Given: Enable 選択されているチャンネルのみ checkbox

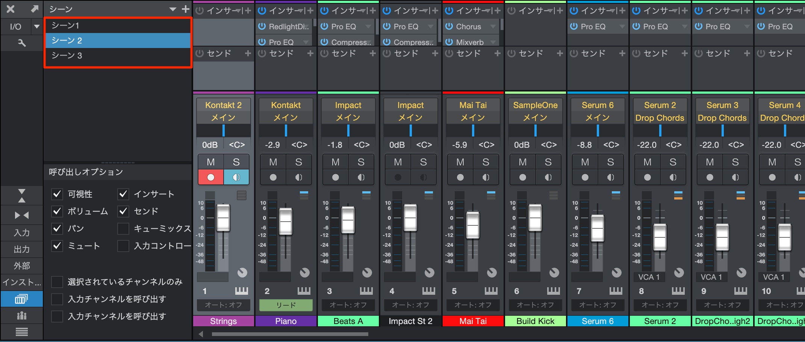Looking at the screenshot, I should [57, 282].
